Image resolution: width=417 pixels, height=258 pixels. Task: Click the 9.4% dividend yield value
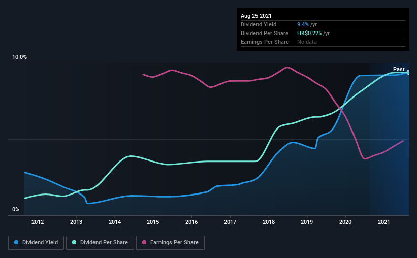pyautogui.click(x=303, y=24)
